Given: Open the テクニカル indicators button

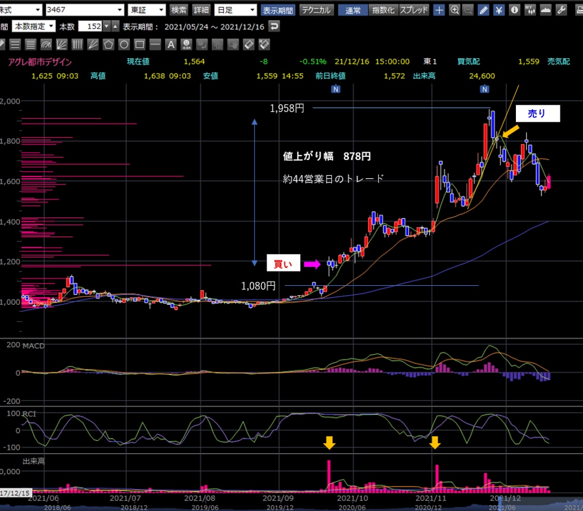Looking at the screenshot, I should [316, 10].
